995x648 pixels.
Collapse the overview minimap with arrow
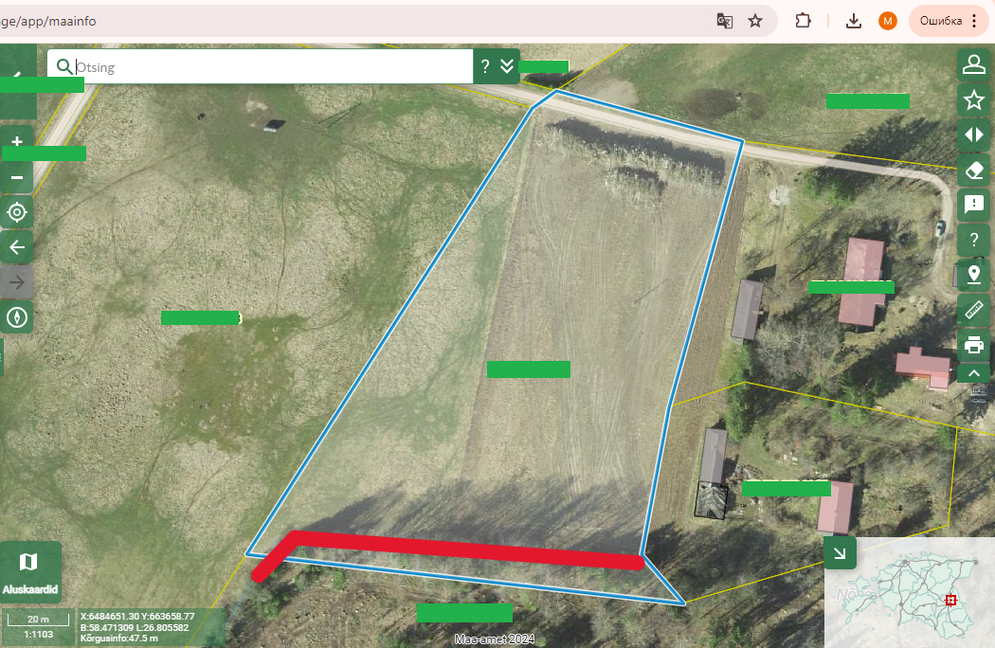point(841,552)
